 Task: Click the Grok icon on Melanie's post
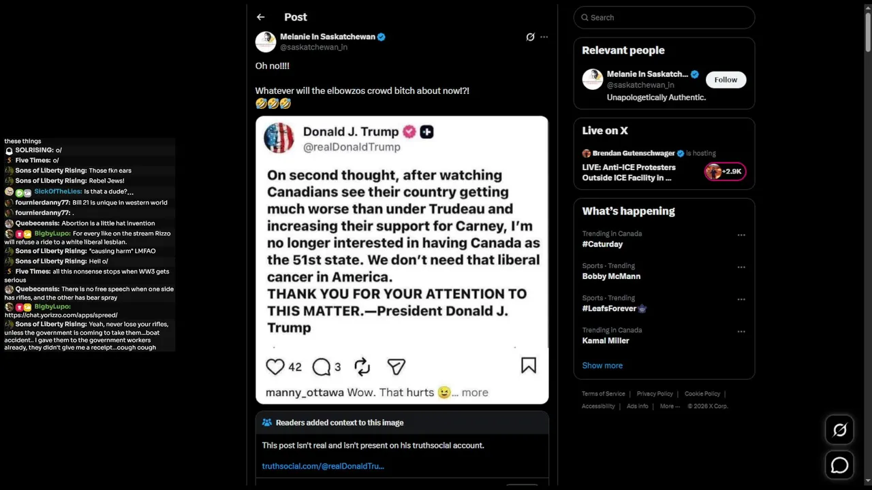tap(530, 37)
